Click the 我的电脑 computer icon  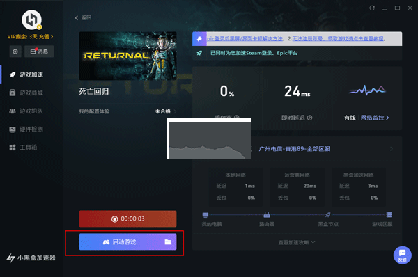click(206, 214)
